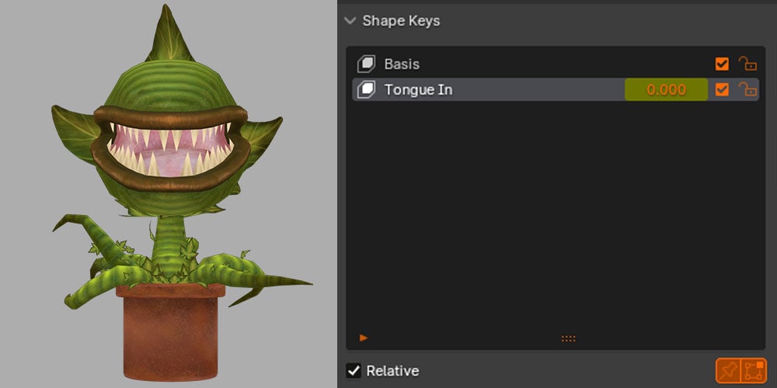Expand the list filter options triangle
Screen dimensions: 777x388
pyautogui.click(x=364, y=338)
